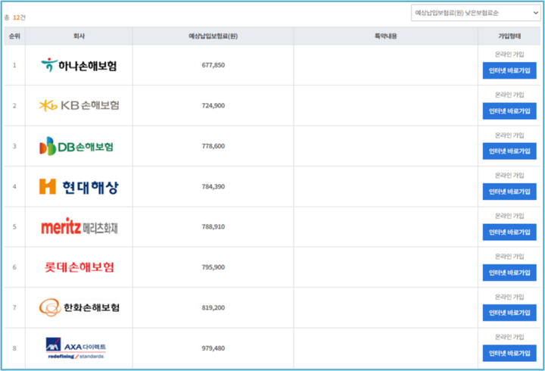Click the 현대해상 company logo
Viewport: 545px width, 371px height.
[x=79, y=187]
